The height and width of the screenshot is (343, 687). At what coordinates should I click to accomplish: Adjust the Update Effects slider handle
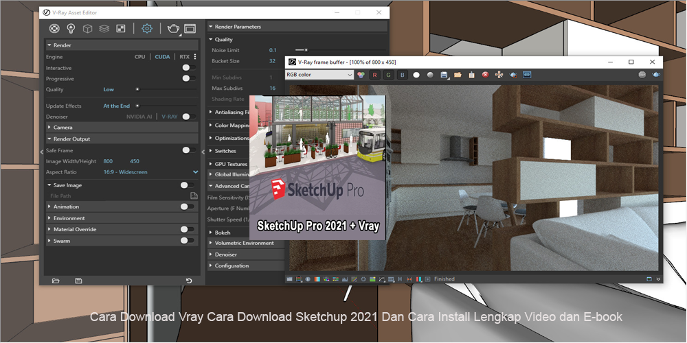click(x=137, y=106)
